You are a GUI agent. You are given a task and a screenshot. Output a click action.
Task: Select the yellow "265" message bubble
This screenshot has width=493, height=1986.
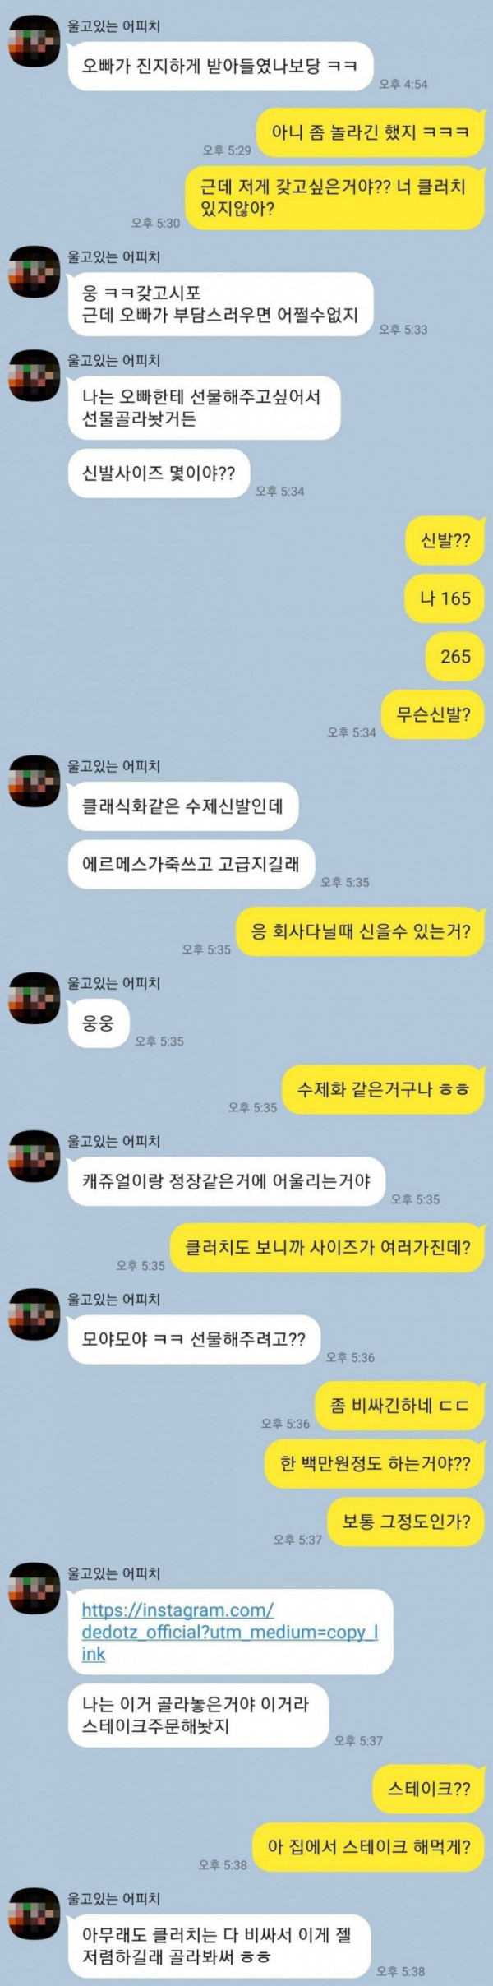[x=455, y=656]
